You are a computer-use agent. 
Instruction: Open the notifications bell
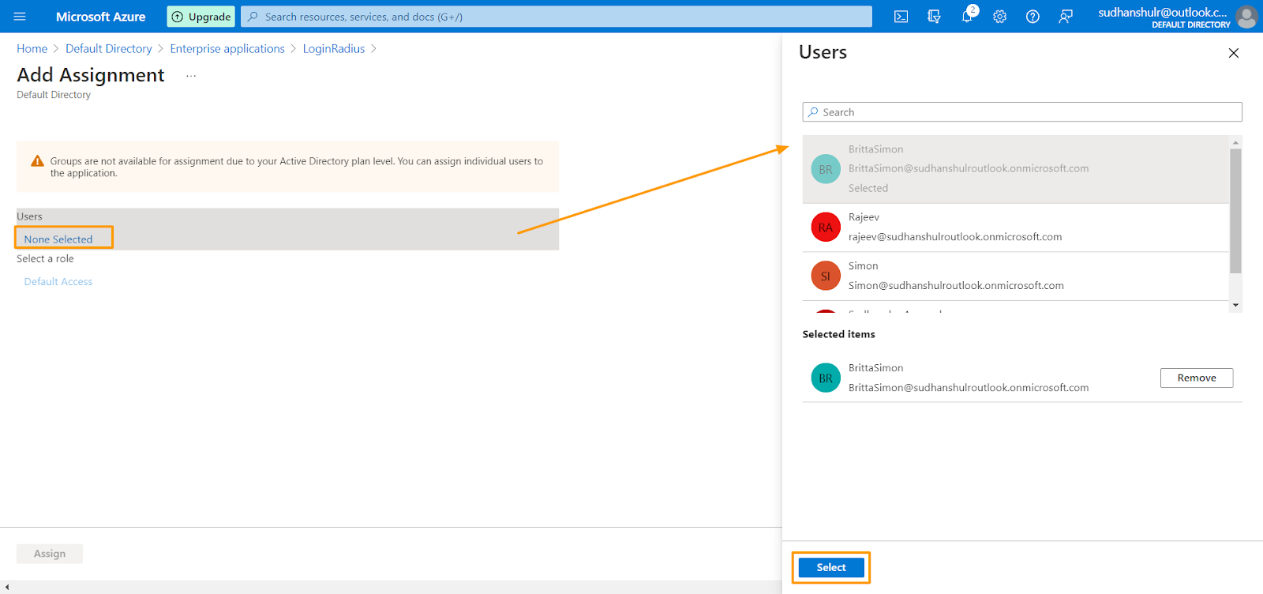[967, 17]
